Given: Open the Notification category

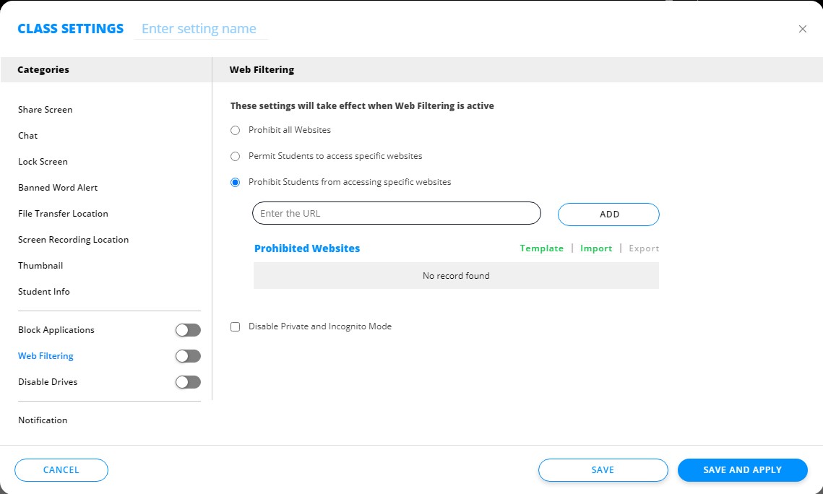Looking at the screenshot, I should point(43,420).
